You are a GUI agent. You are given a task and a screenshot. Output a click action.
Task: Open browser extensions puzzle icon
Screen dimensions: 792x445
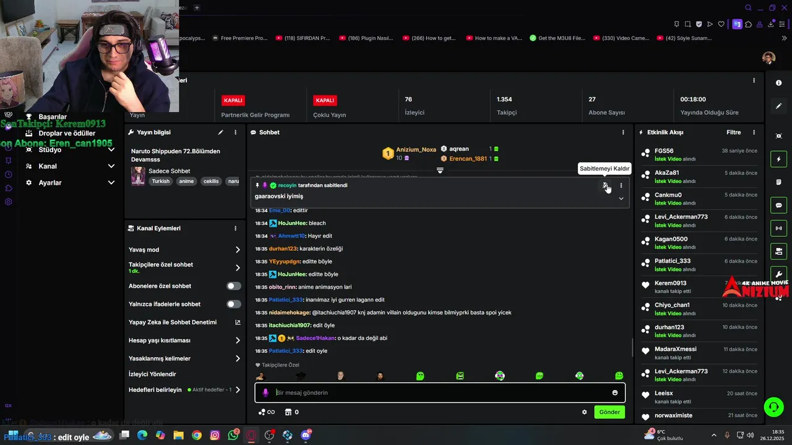(x=749, y=24)
